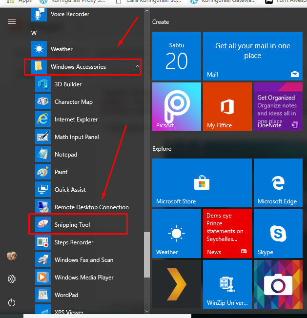Open WordPad icon
The height and width of the screenshot is (318, 307).
click(x=43, y=295)
